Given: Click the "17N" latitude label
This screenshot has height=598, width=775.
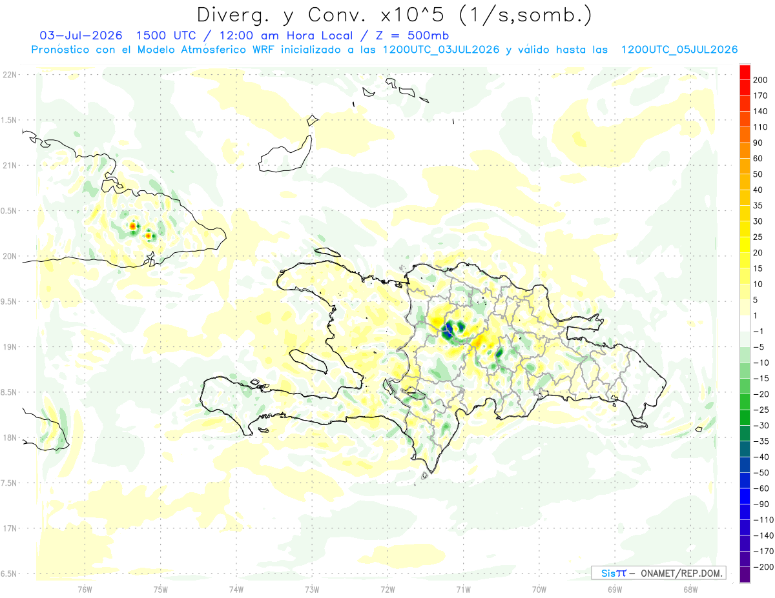Looking at the screenshot, I should 10,528.
